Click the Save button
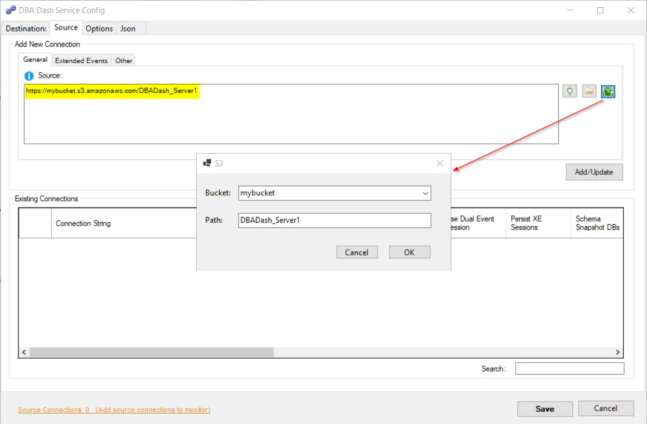This screenshot has width=647, height=424. [x=545, y=409]
